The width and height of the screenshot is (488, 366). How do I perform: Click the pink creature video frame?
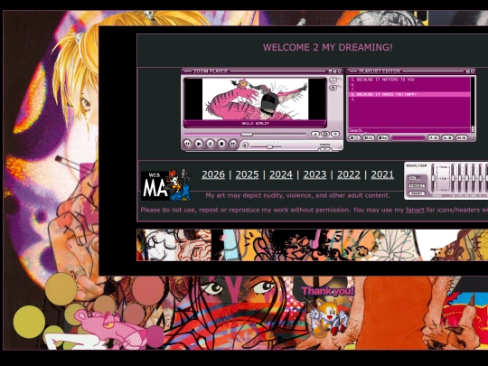pyautogui.click(x=255, y=99)
